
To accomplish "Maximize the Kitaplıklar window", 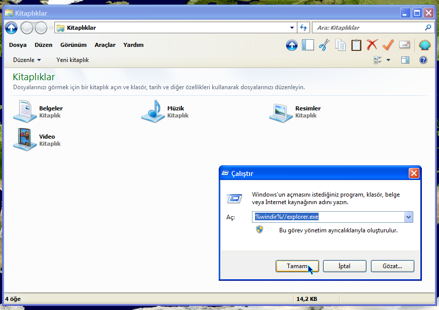I will [417, 13].
